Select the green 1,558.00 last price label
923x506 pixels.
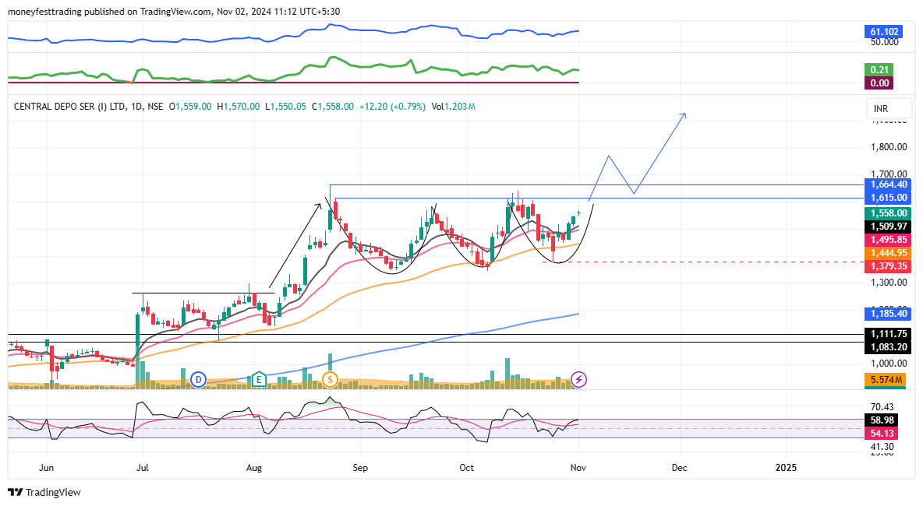[889, 213]
